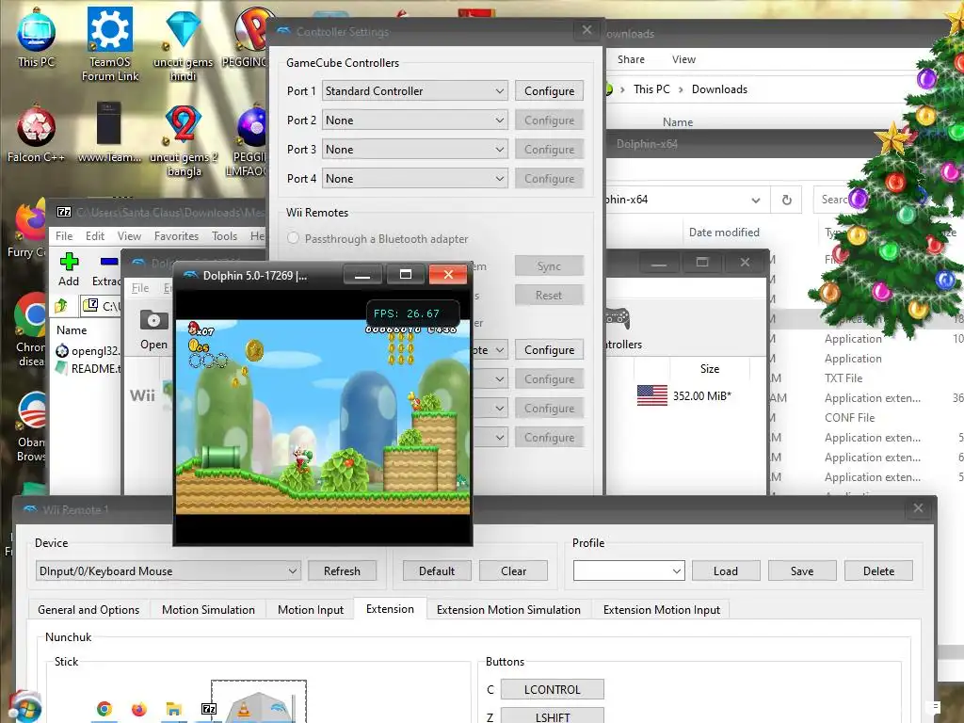Screen dimensions: 964x723
Task: Click the USA flag region icon
Action: click(x=652, y=395)
